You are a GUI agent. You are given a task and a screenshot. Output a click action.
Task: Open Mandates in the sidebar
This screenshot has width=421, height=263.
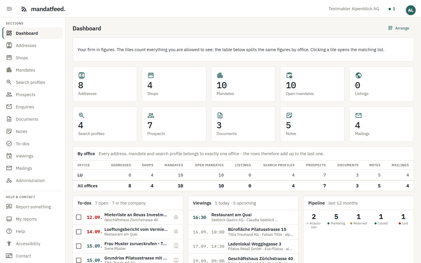[x=32, y=70]
